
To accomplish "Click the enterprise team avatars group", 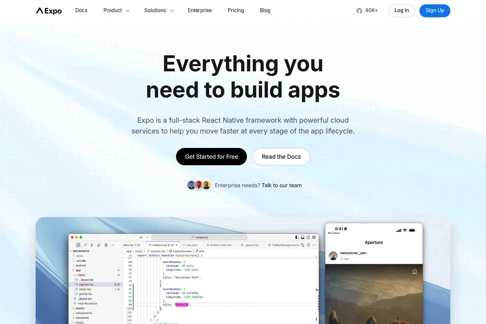I will click(x=199, y=185).
